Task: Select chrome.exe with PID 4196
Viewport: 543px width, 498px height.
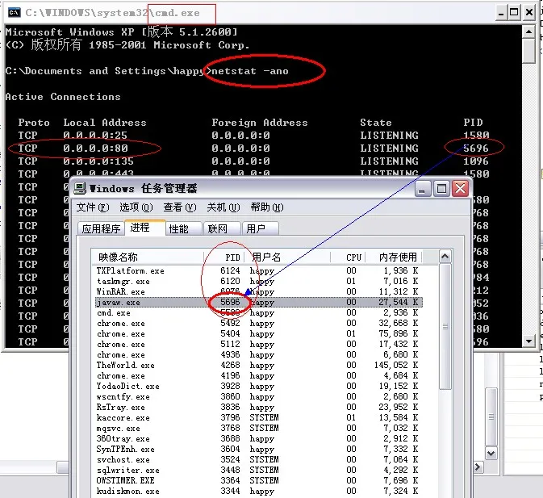Action: pos(259,376)
